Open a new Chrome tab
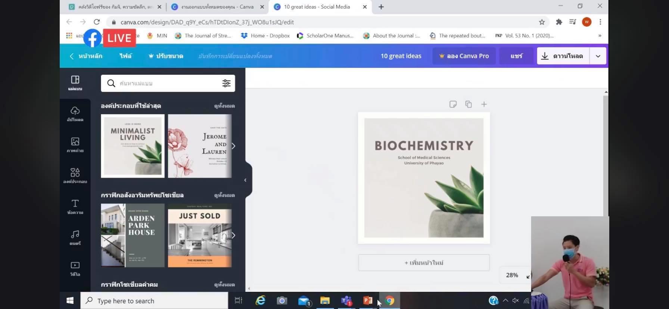Viewport: 669px width, 309px height. click(381, 7)
